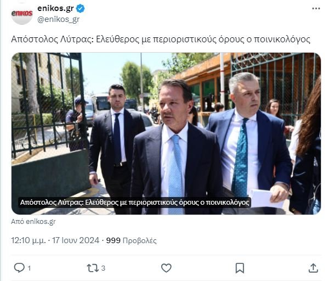Open the share upload icon
328x281 pixels.
(x=313, y=268)
